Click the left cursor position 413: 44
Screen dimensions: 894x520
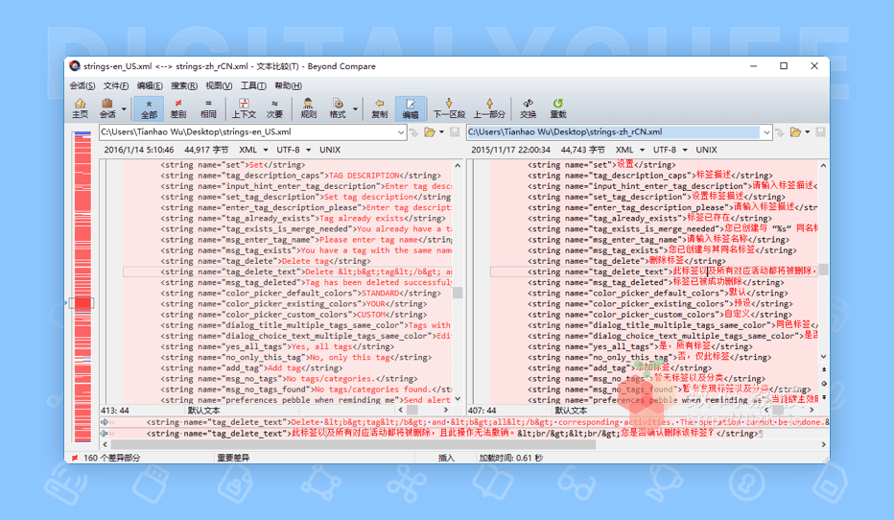pos(115,410)
